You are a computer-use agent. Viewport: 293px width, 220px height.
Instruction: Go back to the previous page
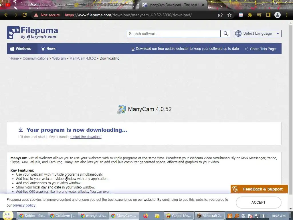coord(6,15)
